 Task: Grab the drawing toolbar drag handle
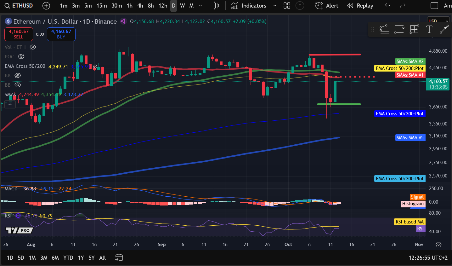tap(372, 29)
